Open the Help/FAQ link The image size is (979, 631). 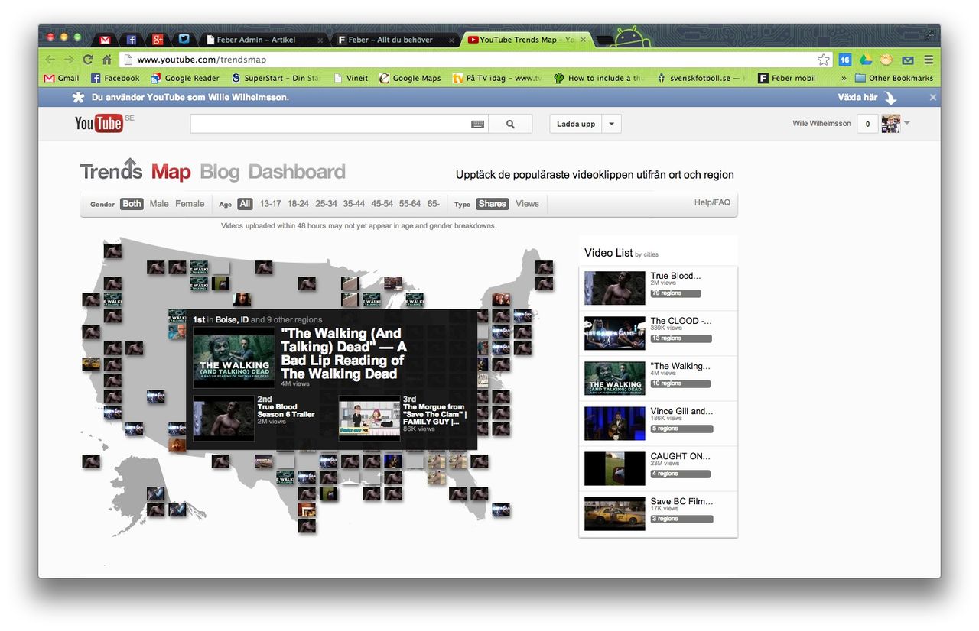pyautogui.click(x=711, y=202)
